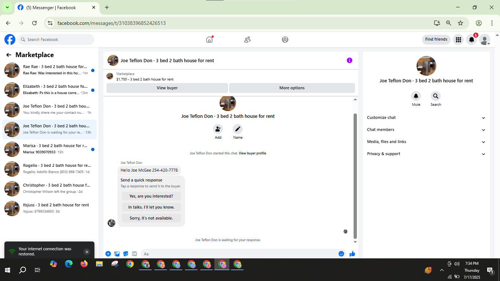Launch Microsoft Edge from the taskbar

click(x=69, y=264)
